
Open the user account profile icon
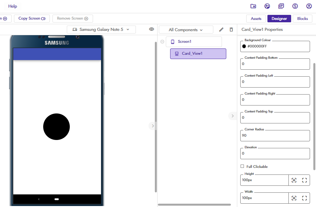pyautogui.click(x=309, y=6)
